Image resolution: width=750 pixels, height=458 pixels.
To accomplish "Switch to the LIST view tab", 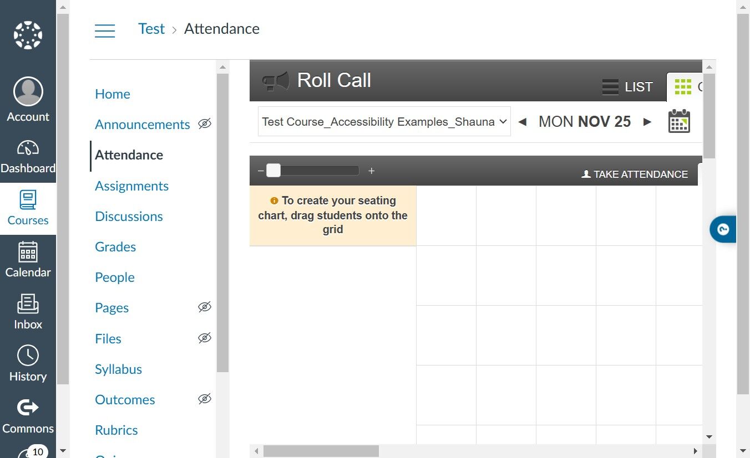I will pos(627,87).
